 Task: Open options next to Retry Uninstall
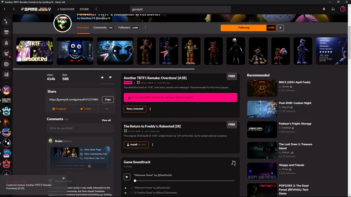coord(150,109)
